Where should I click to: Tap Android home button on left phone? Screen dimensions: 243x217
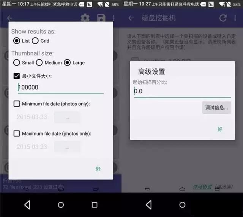[61, 205]
